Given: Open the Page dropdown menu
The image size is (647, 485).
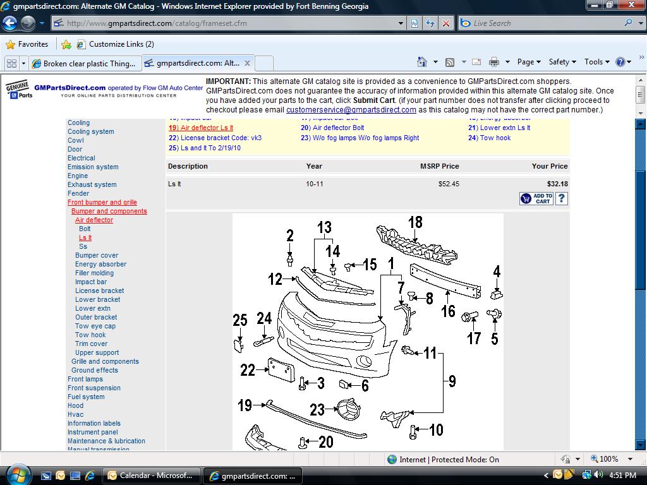Looking at the screenshot, I should coord(529,62).
